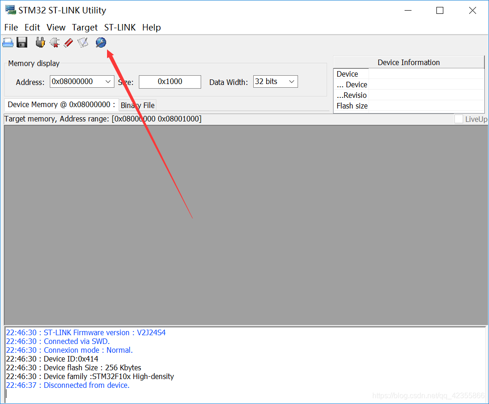This screenshot has height=404, width=489.
Task: Click the ST-LINK Firmware version log line
Action: point(86,332)
